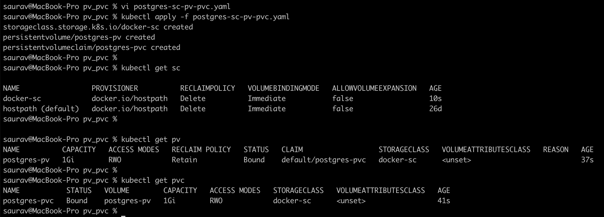Click the kubectl apply -f command line
The height and width of the screenshot is (217, 604).
205,17
